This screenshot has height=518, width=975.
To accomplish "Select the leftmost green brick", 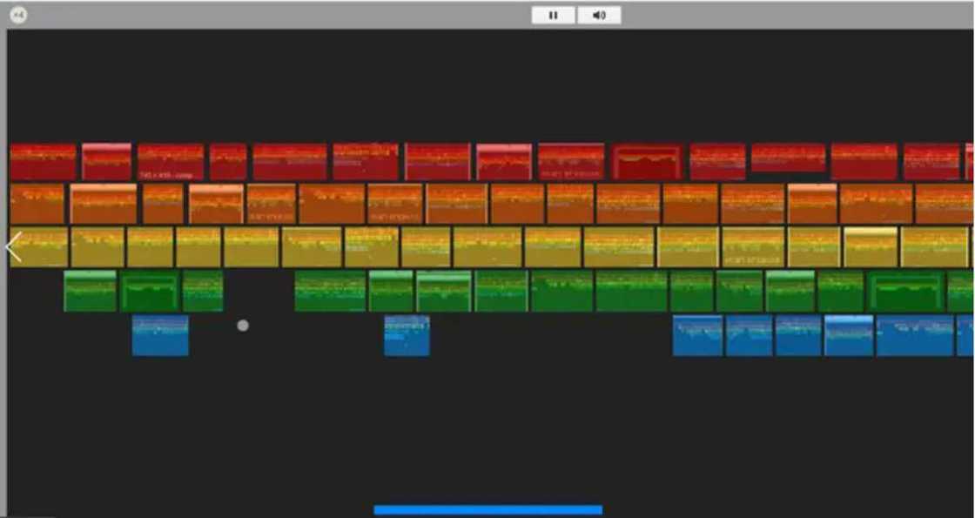I will [90, 291].
